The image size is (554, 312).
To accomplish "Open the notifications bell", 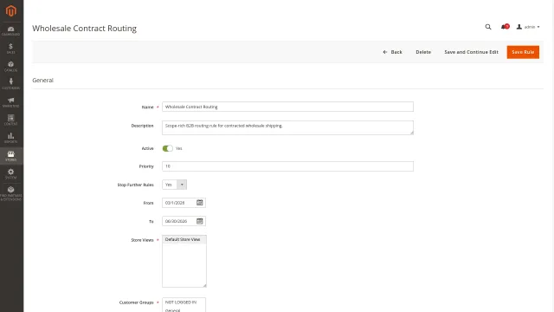I will pyautogui.click(x=505, y=27).
